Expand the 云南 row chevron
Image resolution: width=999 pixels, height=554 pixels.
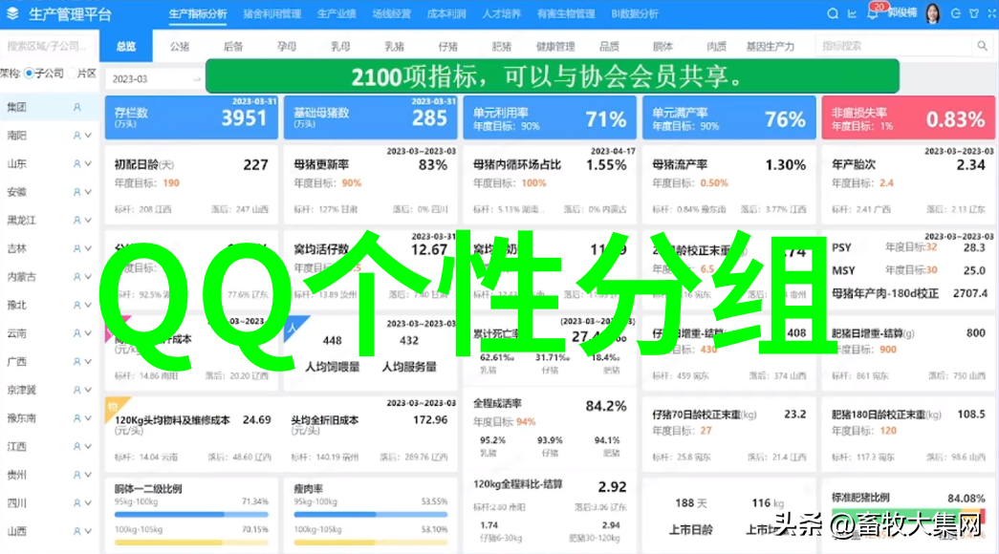click(89, 333)
